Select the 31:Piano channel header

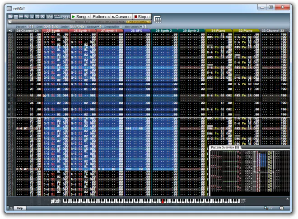pyautogui.click(x=219, y=31)
